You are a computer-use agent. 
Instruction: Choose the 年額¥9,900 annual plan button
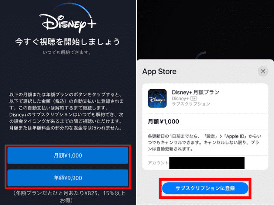pos(68,178)
